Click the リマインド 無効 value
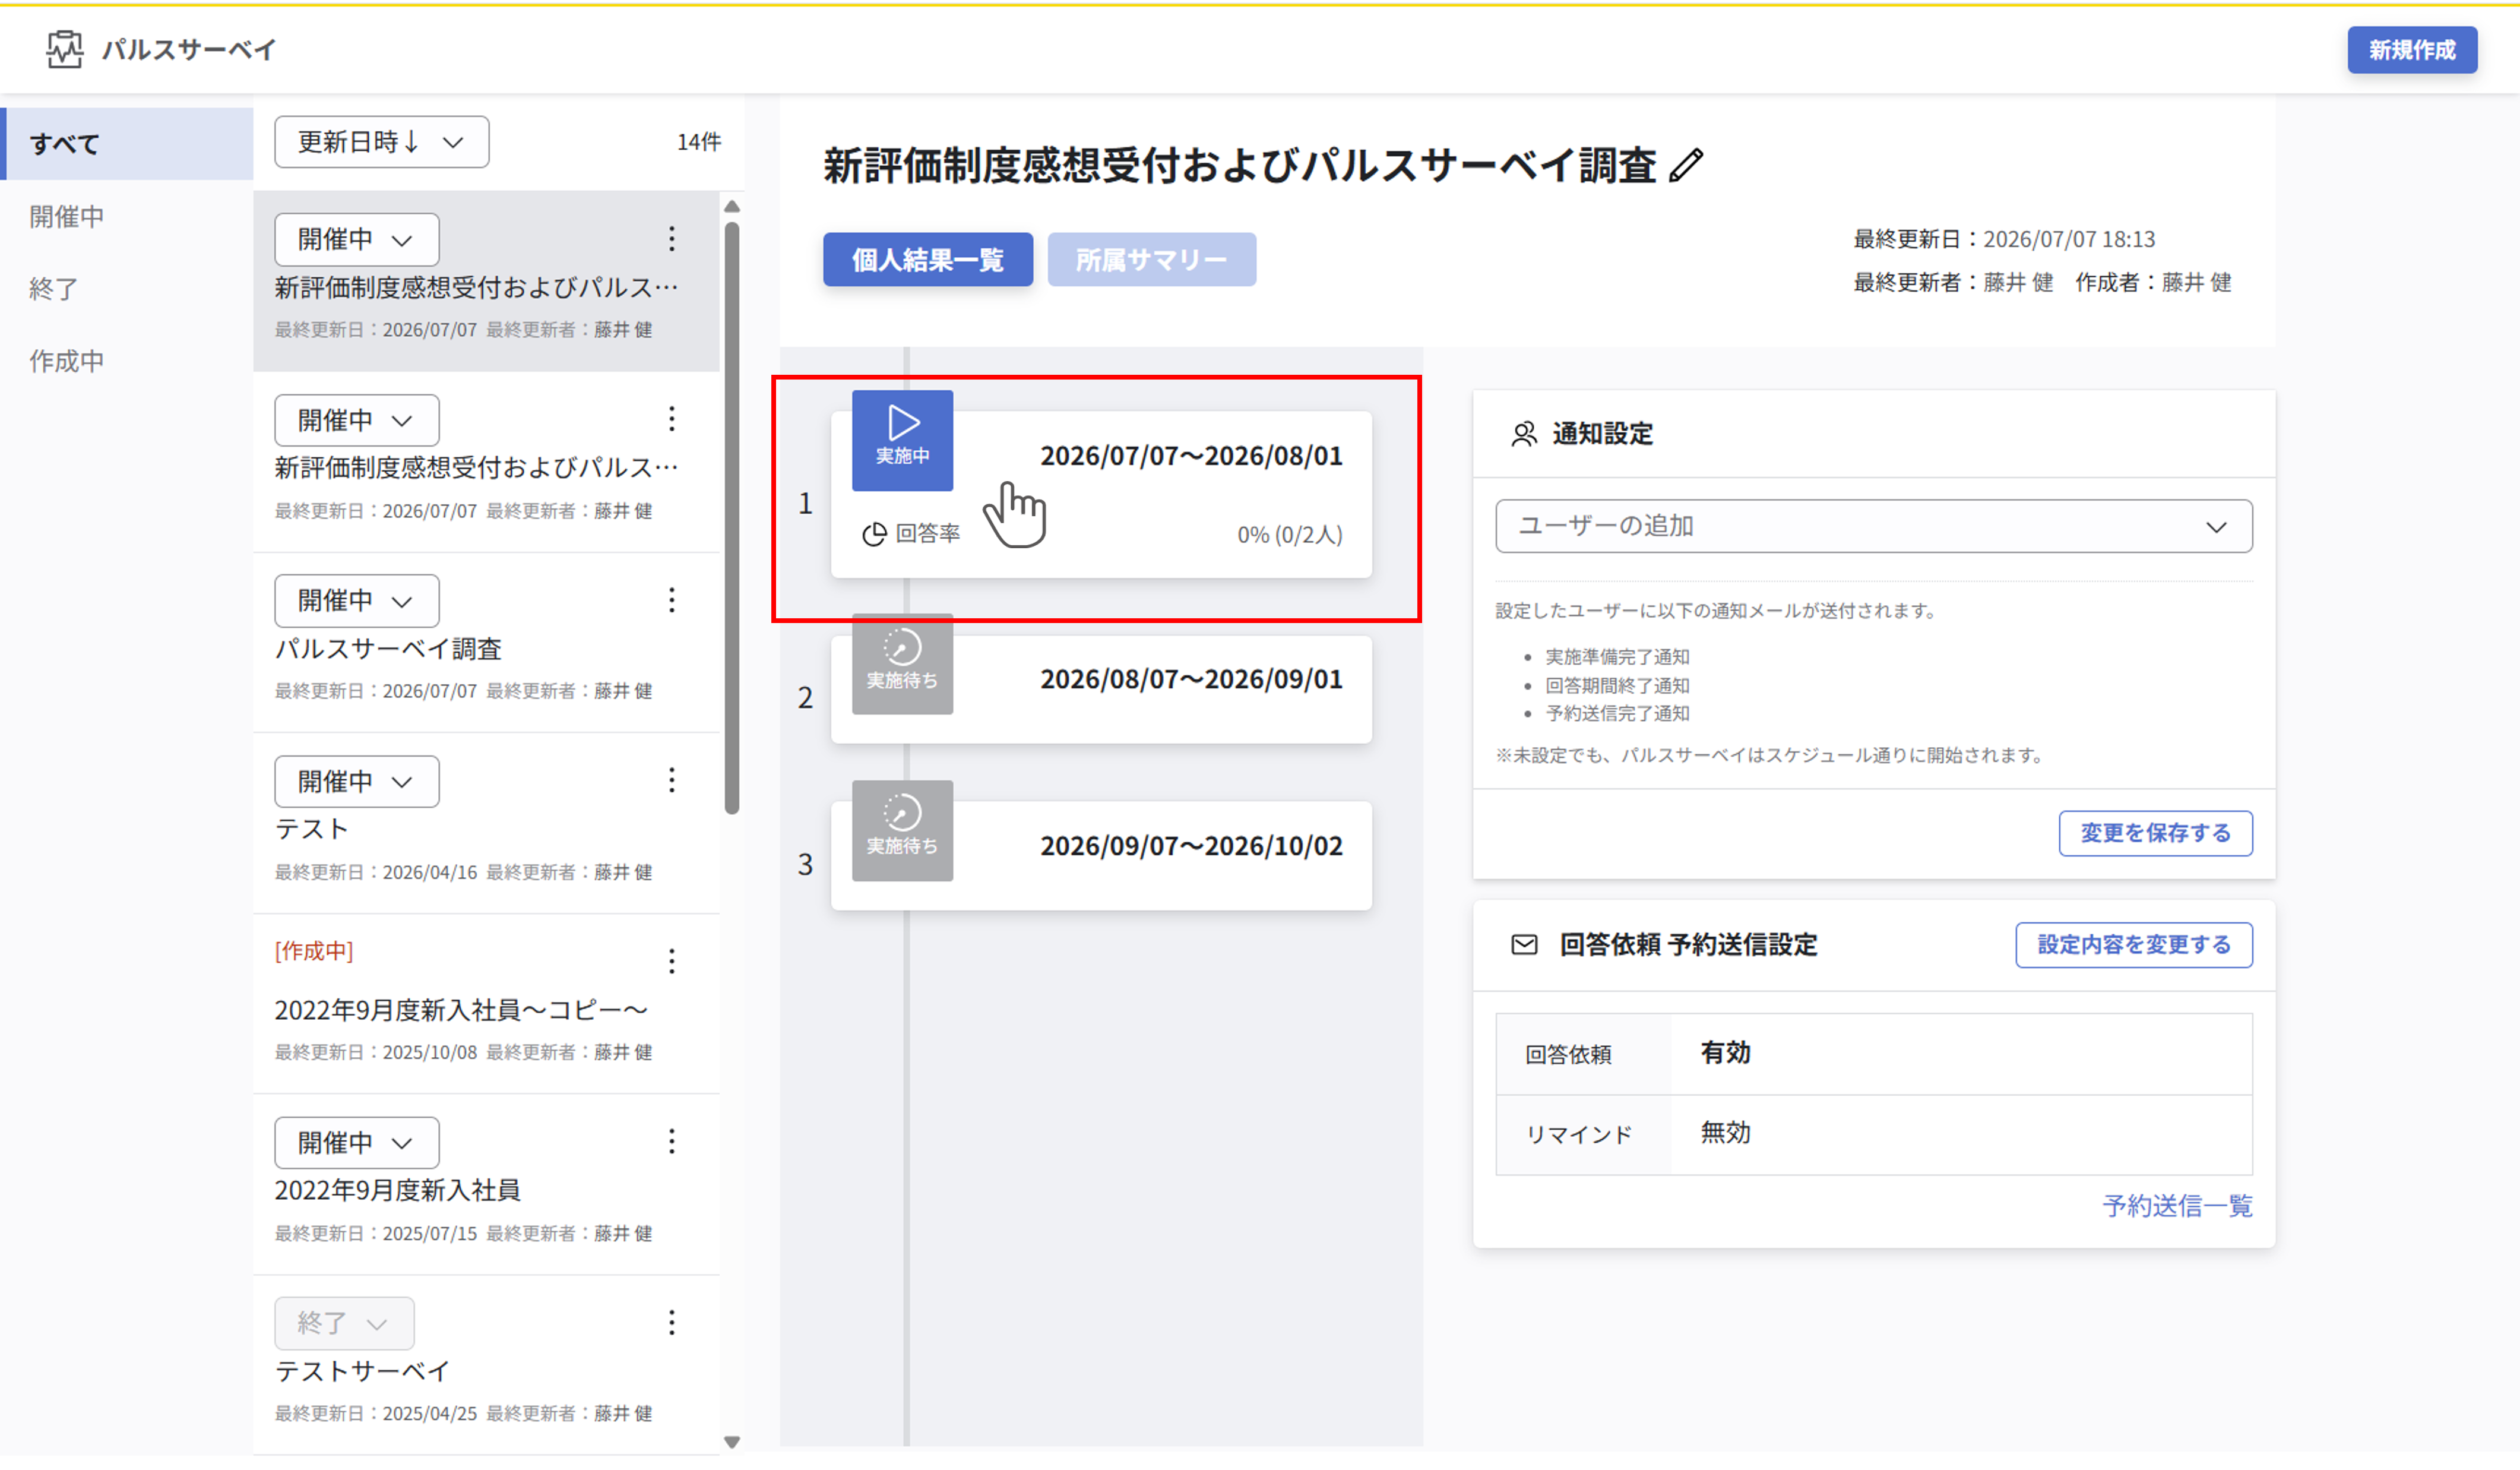 pyautogui.click(x=1726, y=1133)
